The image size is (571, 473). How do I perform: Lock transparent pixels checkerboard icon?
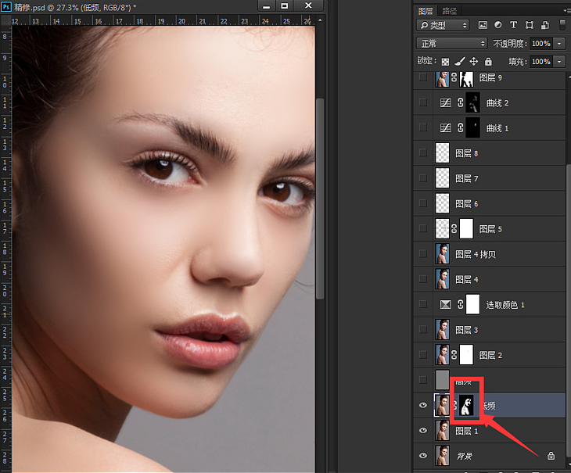pos(445,61)
